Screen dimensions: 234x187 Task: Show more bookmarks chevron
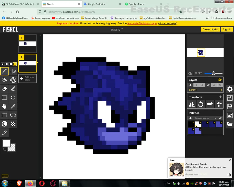click(207, 18)
